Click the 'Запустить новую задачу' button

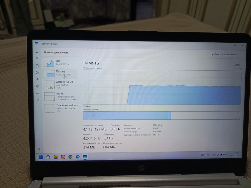click(x=223, y=54)
